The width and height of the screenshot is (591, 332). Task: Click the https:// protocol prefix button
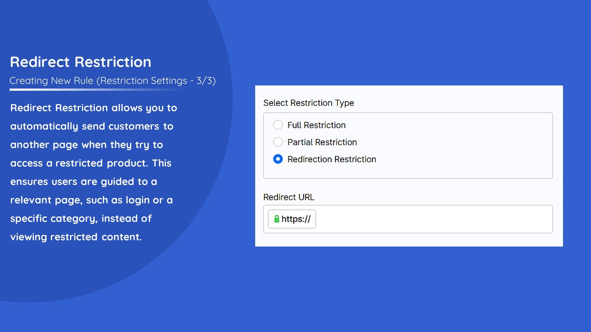coord(292,219)
